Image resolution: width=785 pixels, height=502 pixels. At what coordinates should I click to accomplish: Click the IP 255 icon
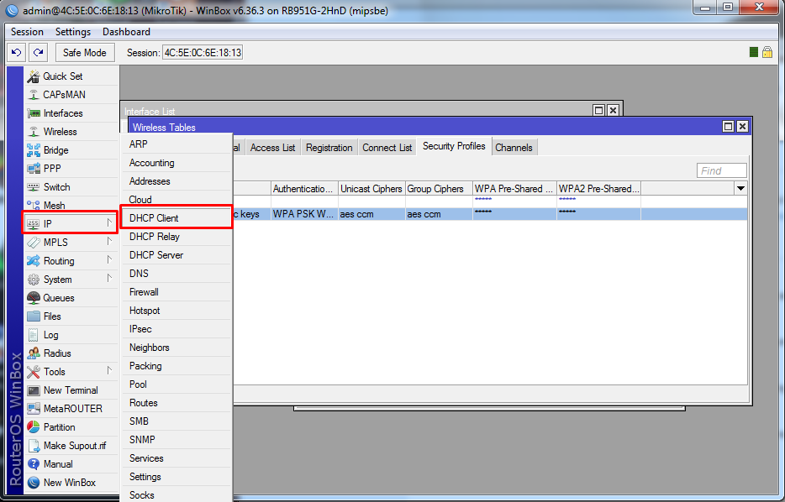click(34, 224)
